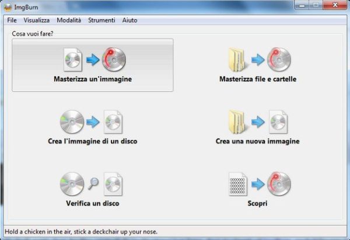
Task: Open the File menu
Action: click(12, 20)
